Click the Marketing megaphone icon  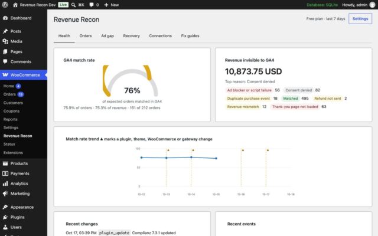pos(5,194)
